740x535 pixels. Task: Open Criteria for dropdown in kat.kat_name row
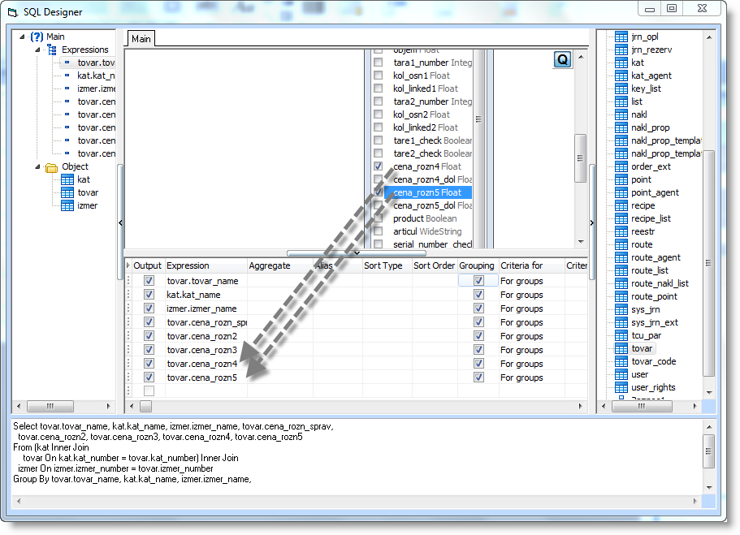click(x=532, y=295)
